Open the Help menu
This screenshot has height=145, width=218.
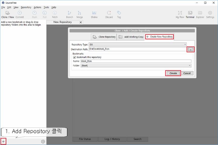54,7
